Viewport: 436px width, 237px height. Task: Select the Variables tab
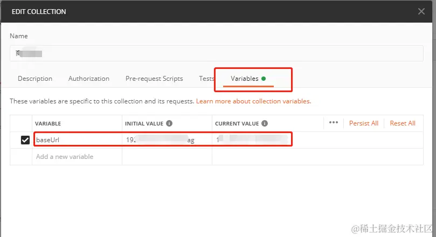(x=248, y=79)
